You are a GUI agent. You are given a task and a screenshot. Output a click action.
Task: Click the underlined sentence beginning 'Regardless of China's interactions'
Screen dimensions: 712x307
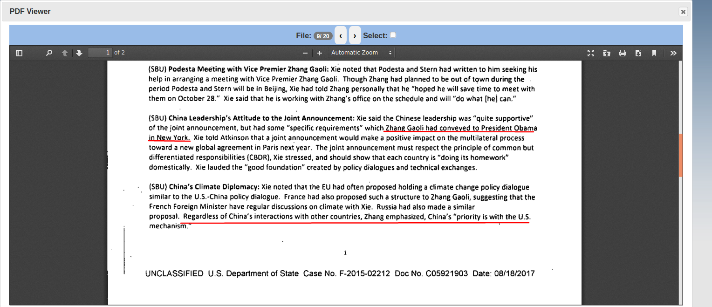click(357, 217)
